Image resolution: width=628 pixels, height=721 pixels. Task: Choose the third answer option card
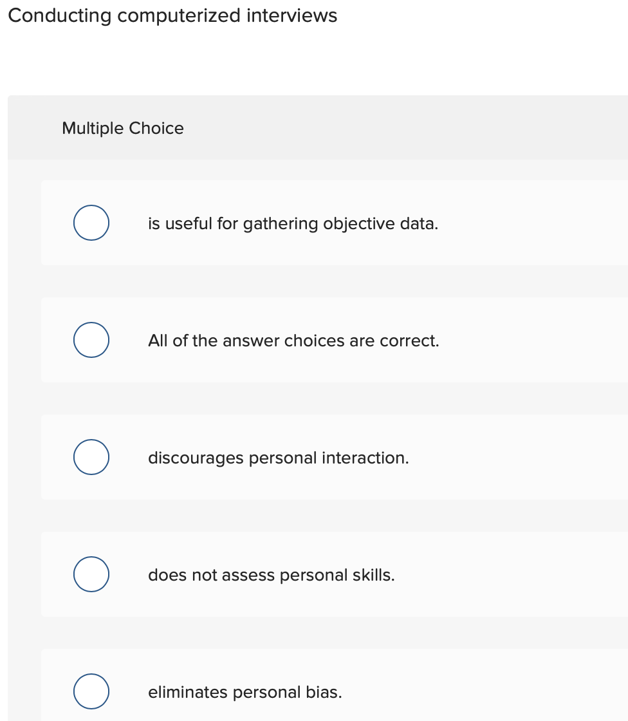[x=322, y=457]
